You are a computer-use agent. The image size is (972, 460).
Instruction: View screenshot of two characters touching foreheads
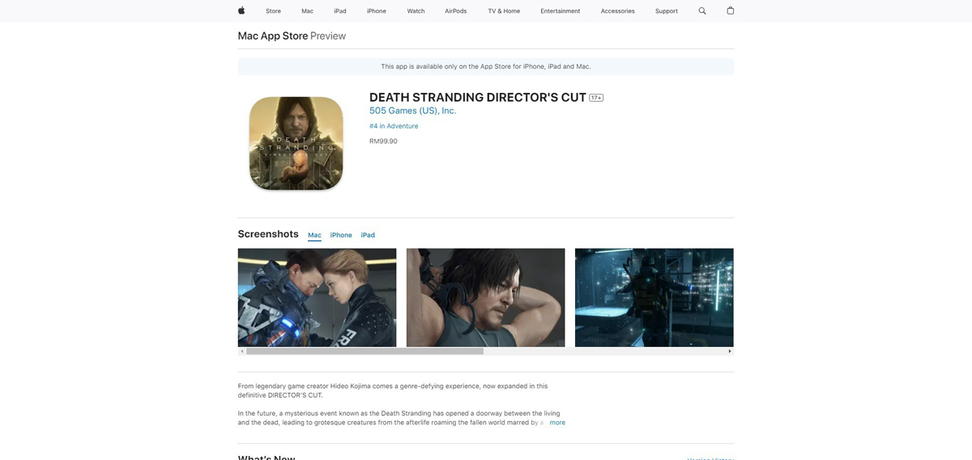point(317,298)
